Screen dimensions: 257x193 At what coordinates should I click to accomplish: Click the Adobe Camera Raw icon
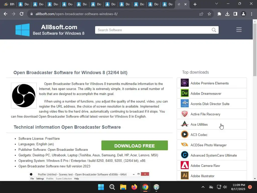pos(184,165)
